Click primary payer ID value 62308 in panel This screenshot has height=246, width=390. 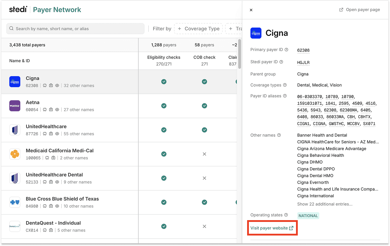pos(303,50)
